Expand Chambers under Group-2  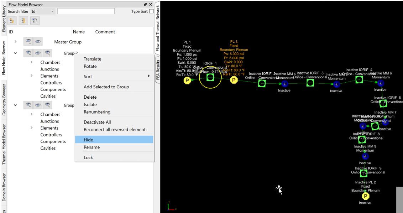32,62
